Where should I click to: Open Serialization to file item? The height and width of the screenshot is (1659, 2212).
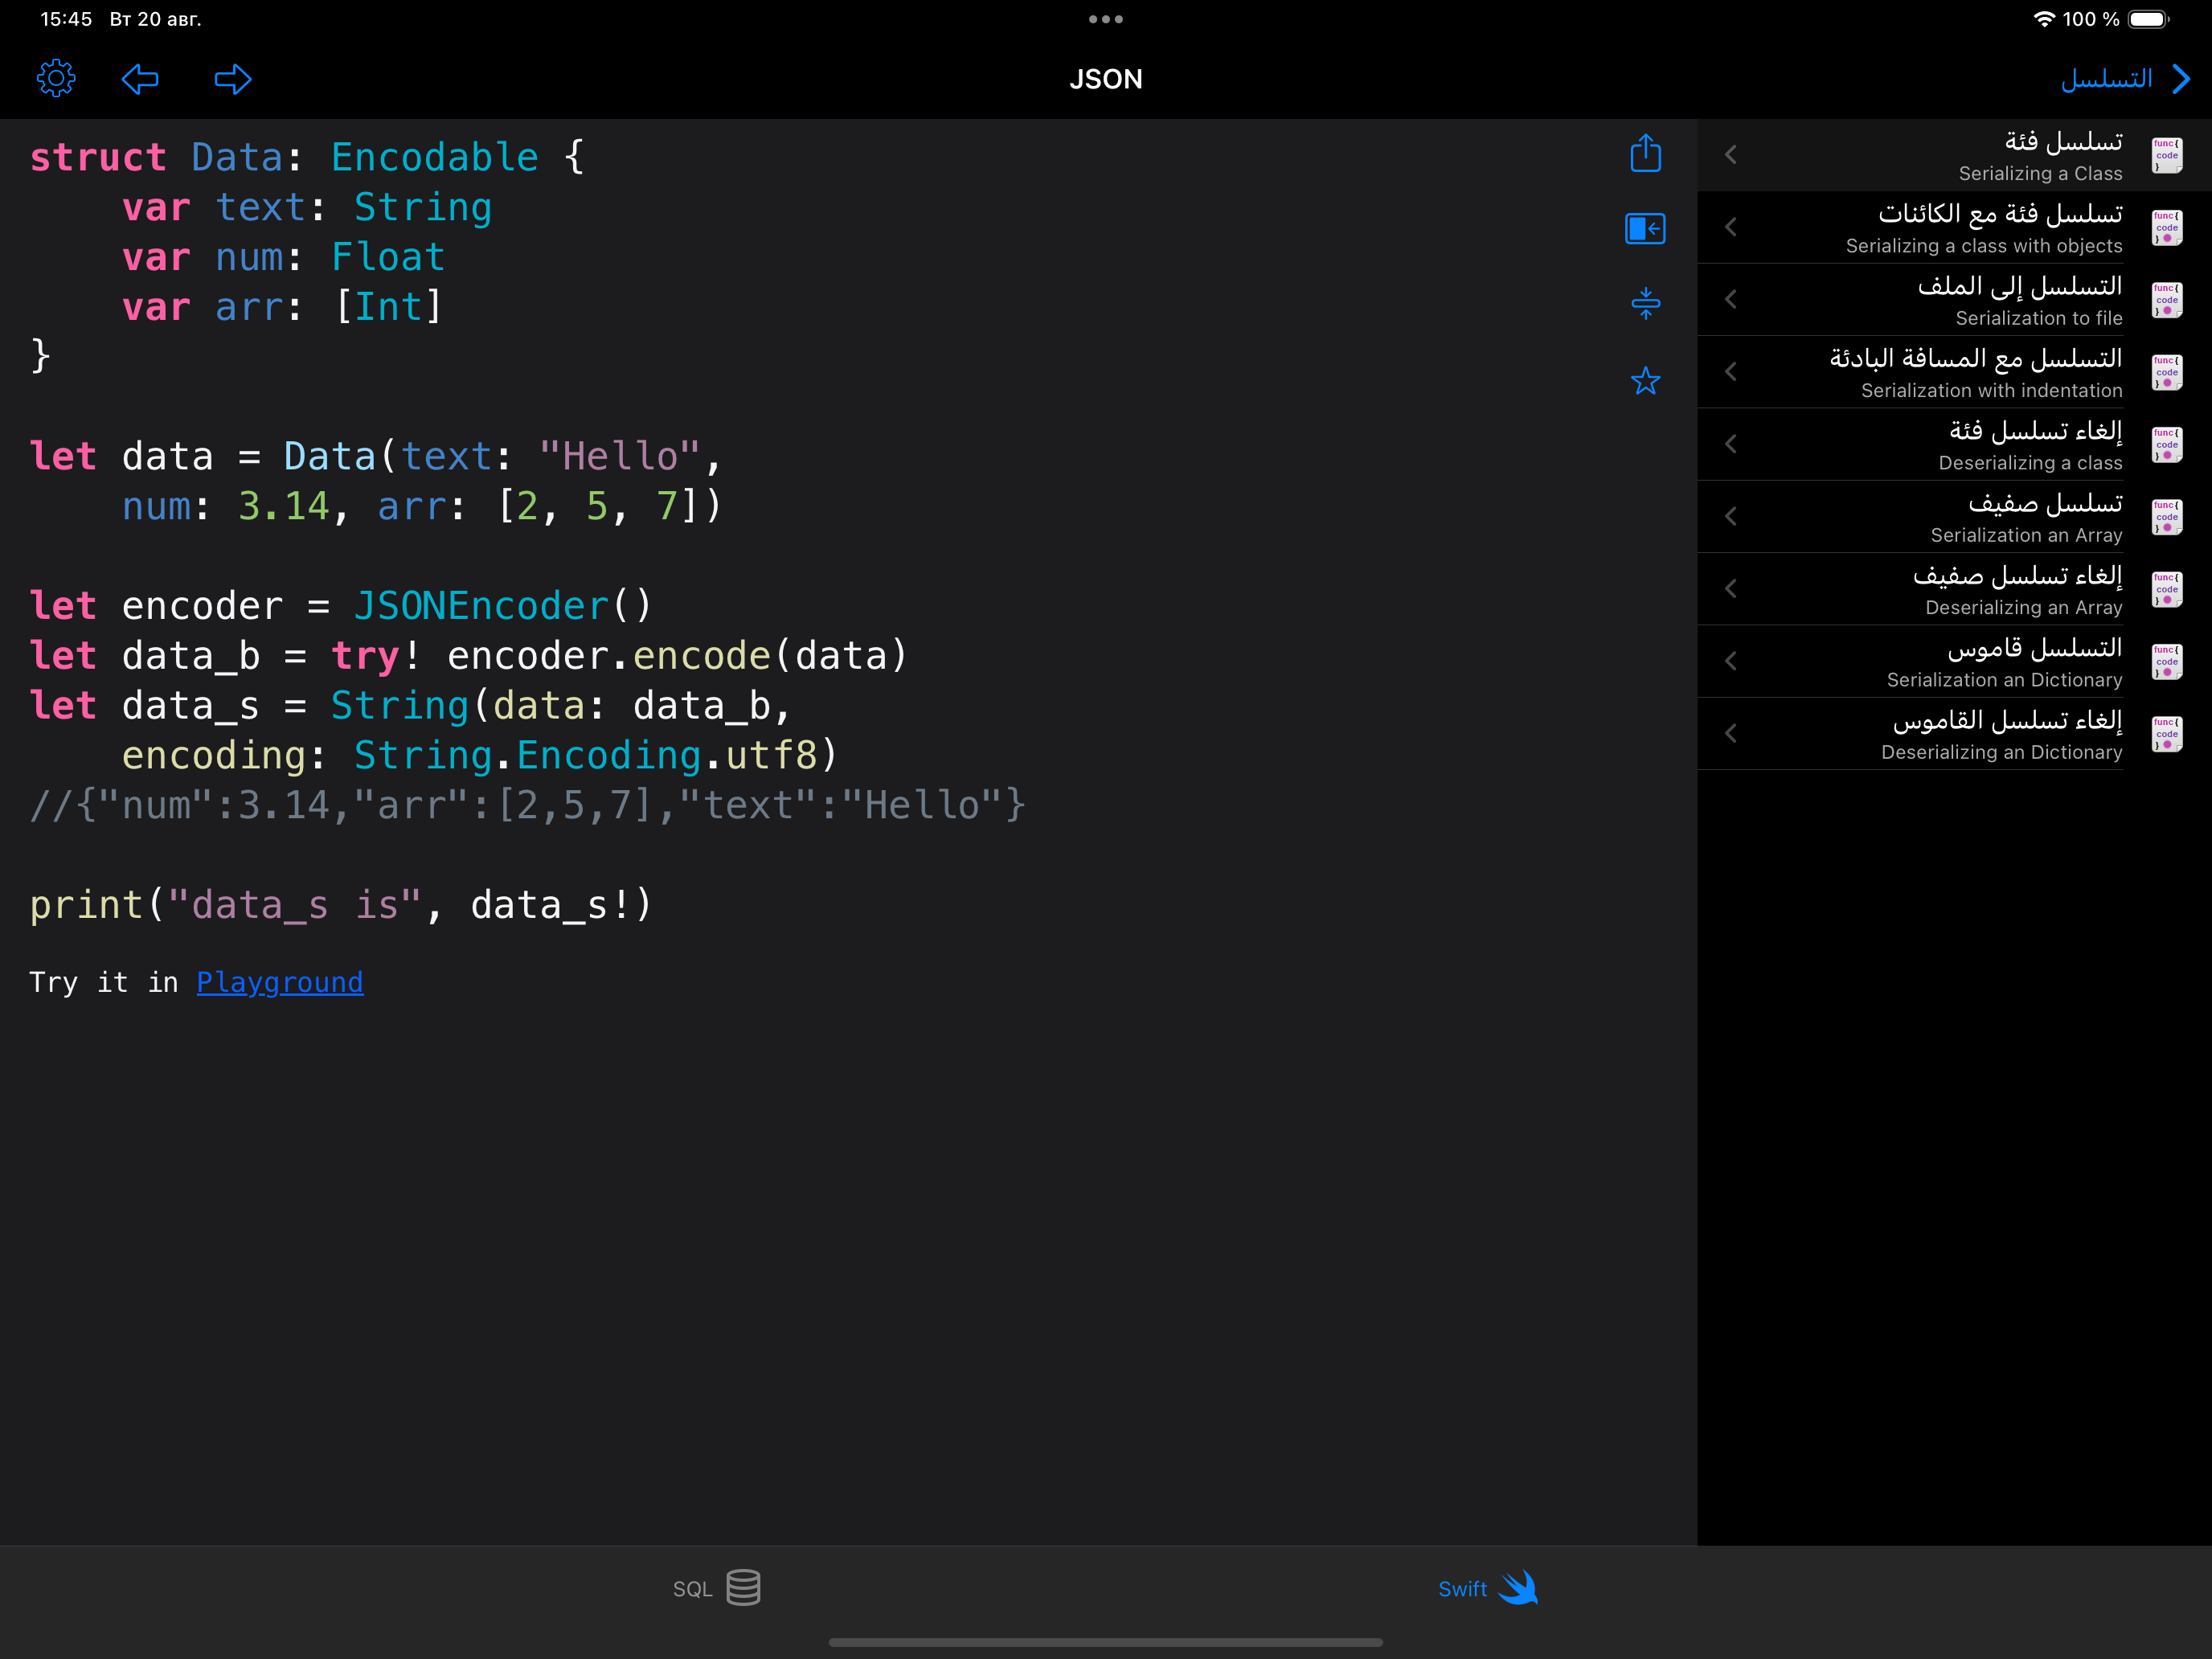coord(1954,300)
